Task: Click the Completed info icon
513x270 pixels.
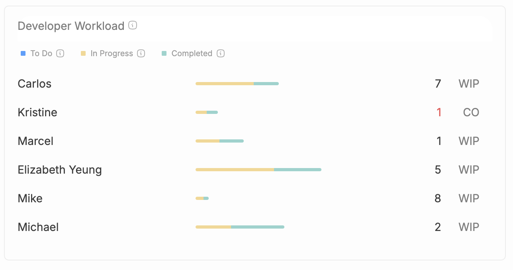Action: [x=221, y=53]
